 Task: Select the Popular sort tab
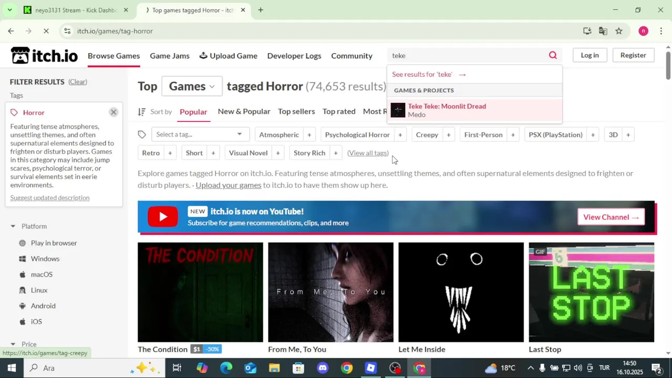(193, 112)
